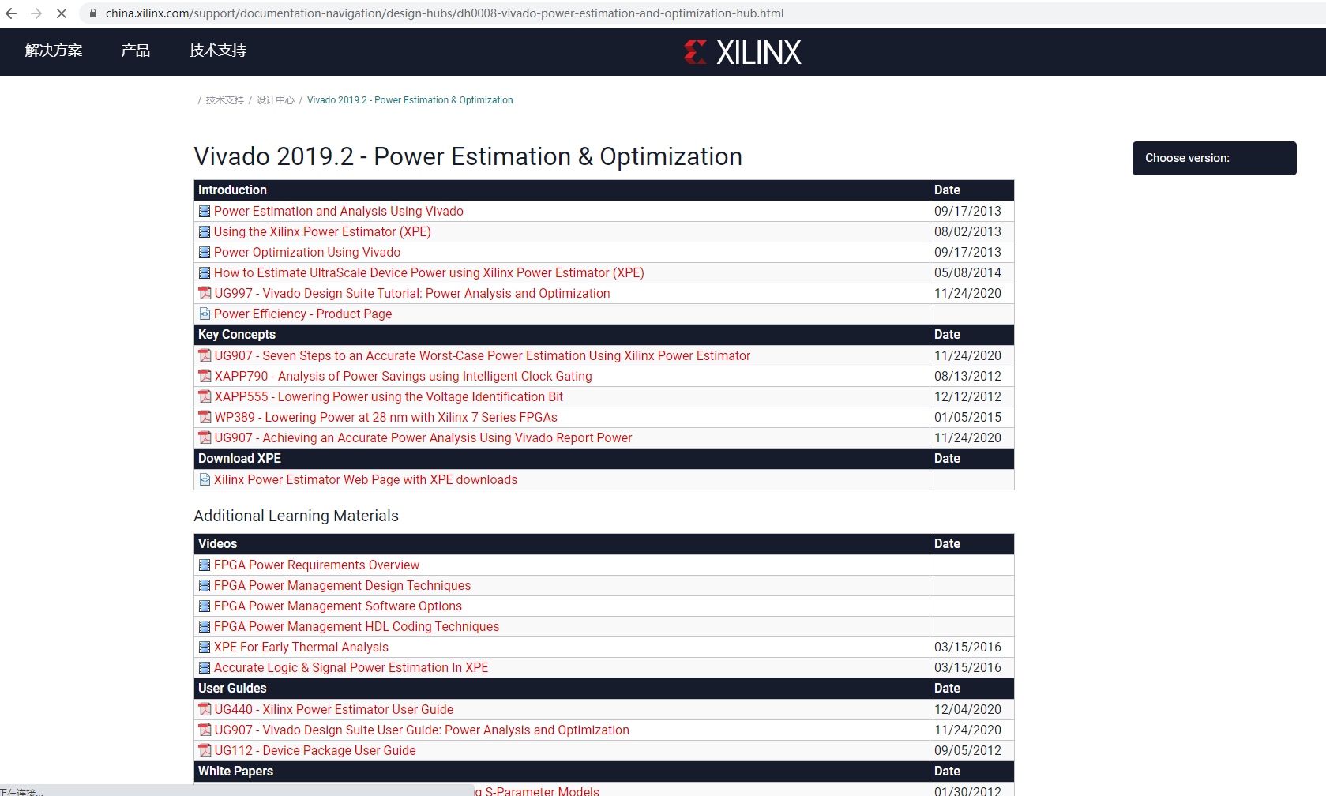Image resolution: width=1326 pixels, height=796 pixels.
Task: Click the Xilinx logo in the header
Action: tap(742, 51)
